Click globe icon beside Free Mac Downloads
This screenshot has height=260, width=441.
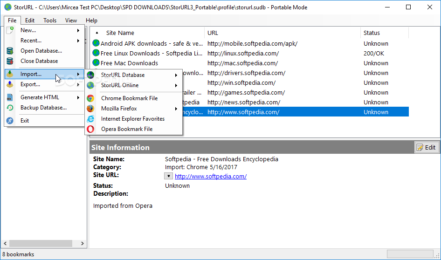(x=96, y=63)
